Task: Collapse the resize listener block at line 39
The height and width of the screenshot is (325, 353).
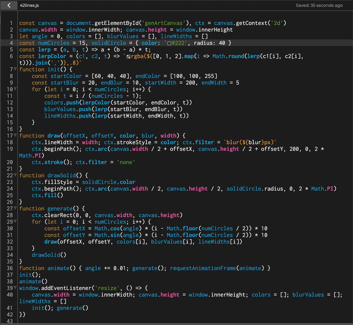Action: pyautogui.click(x=15, y=288)
